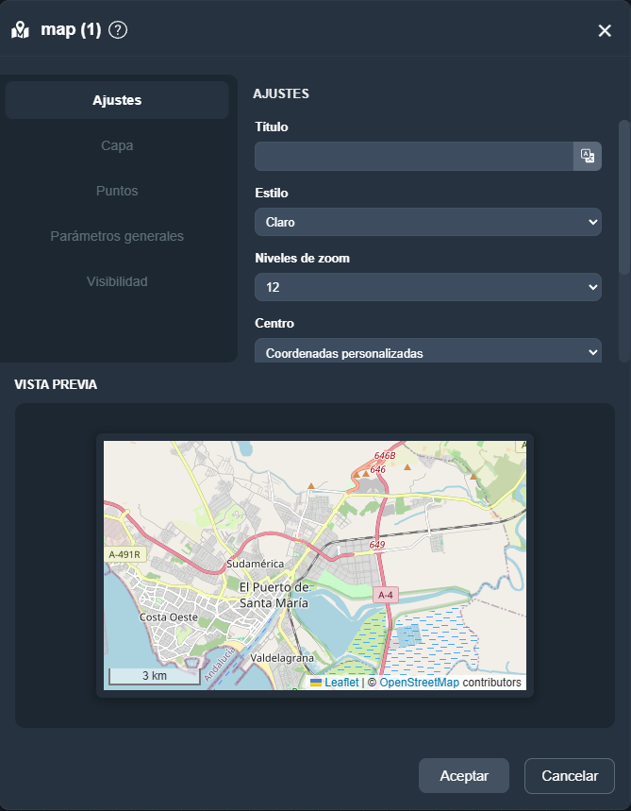Select the Visibilidad tab
631x811 pixels.
(117, 281)
